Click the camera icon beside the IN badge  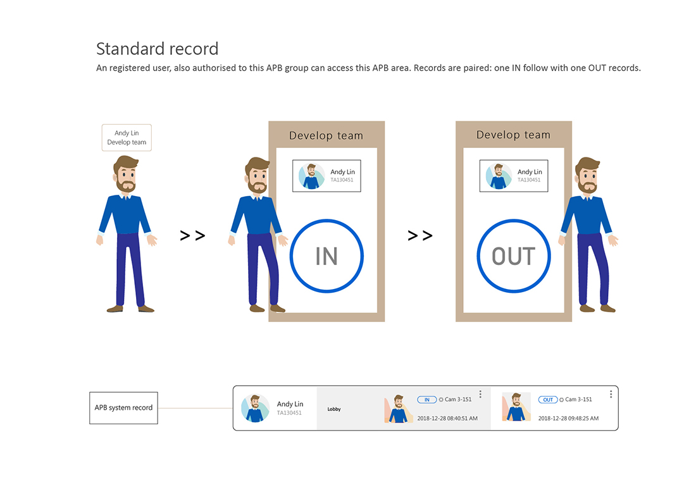pyautogui.click(x=441, y=400)
